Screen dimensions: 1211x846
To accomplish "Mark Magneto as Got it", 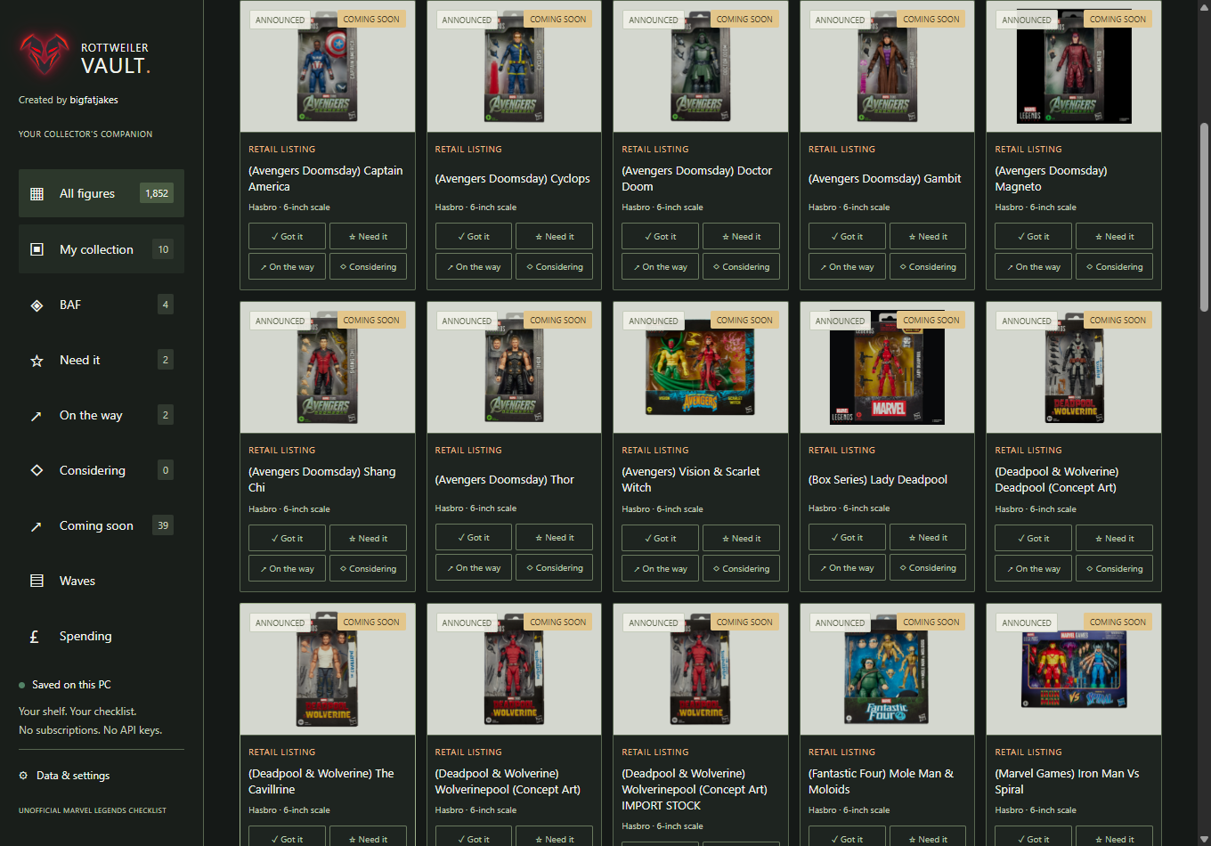I will [x=1034, y=236].
